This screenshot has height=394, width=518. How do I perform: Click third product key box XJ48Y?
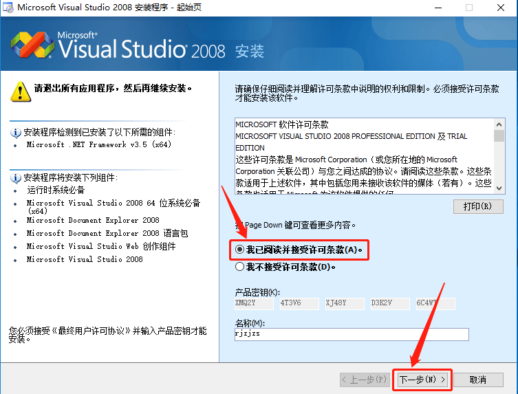coord(345,303)
